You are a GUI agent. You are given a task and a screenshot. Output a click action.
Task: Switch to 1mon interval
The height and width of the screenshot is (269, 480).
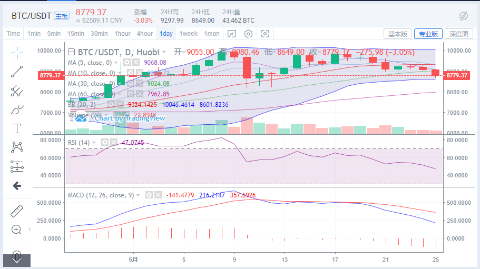tap(212, 34)
